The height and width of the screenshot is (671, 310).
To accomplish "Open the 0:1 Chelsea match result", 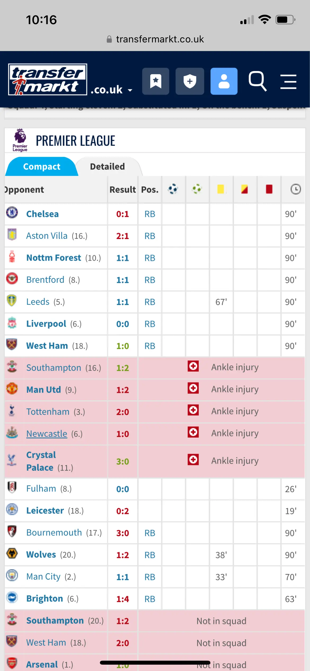I will tap(122, 214).
